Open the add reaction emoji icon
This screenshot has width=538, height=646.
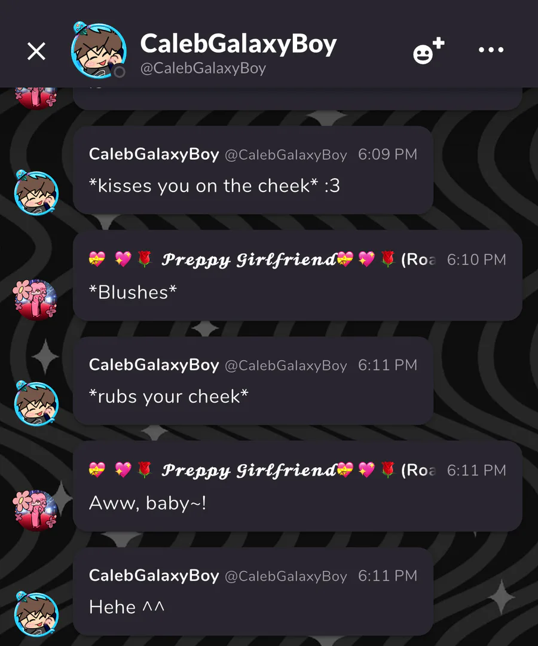pos(429,51)
